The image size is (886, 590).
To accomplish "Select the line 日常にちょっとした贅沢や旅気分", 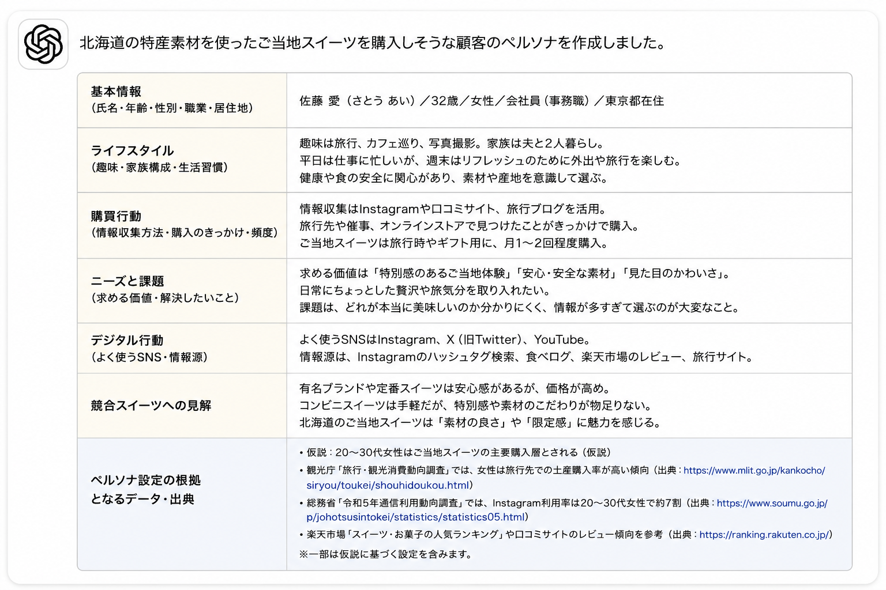I will pos(425,290).
